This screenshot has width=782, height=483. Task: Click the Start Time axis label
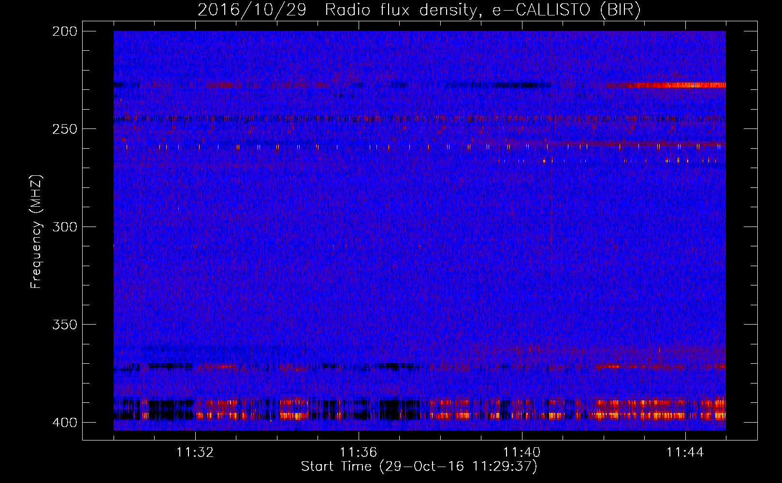click(419, 467)
